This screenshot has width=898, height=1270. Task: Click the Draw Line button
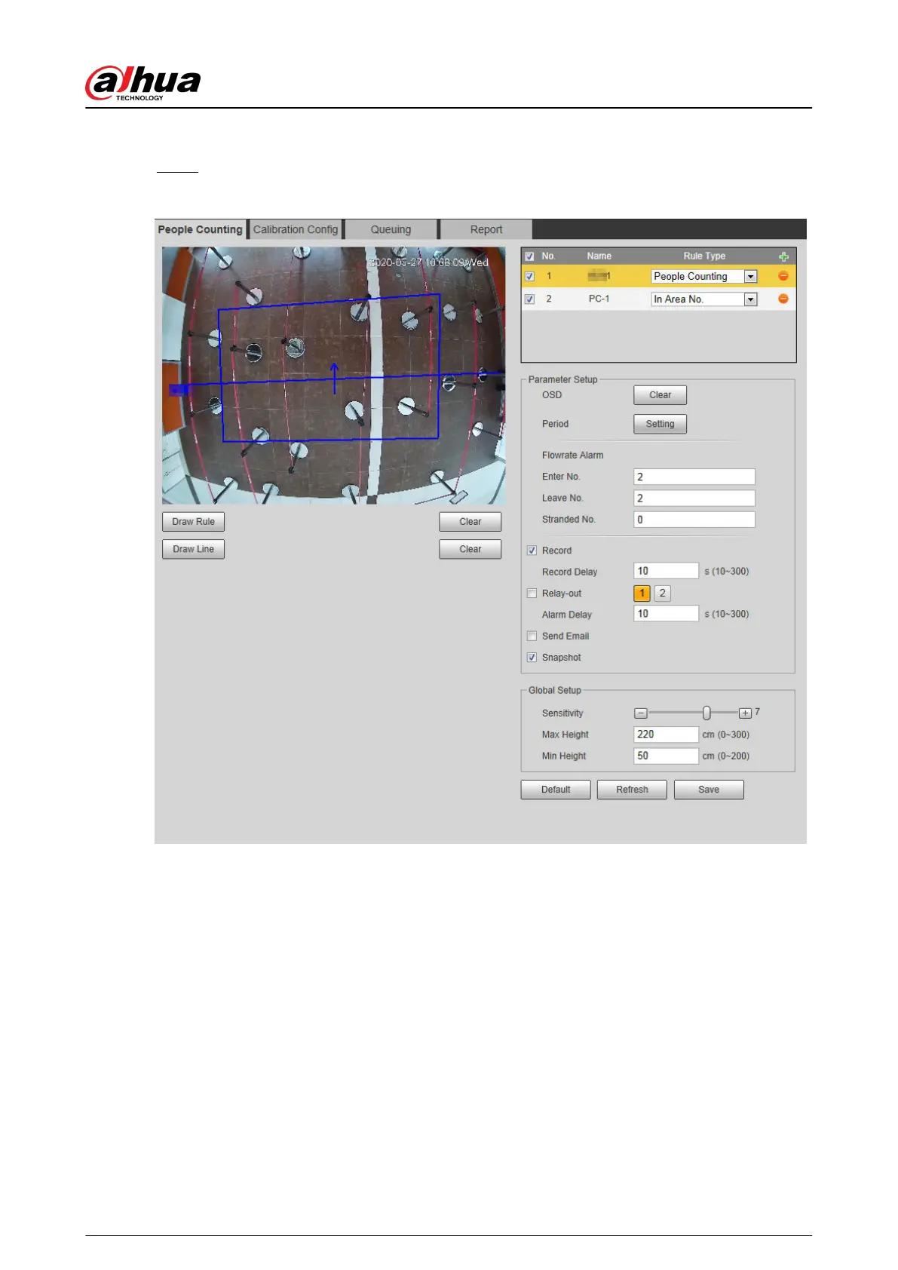coord(193,549)
